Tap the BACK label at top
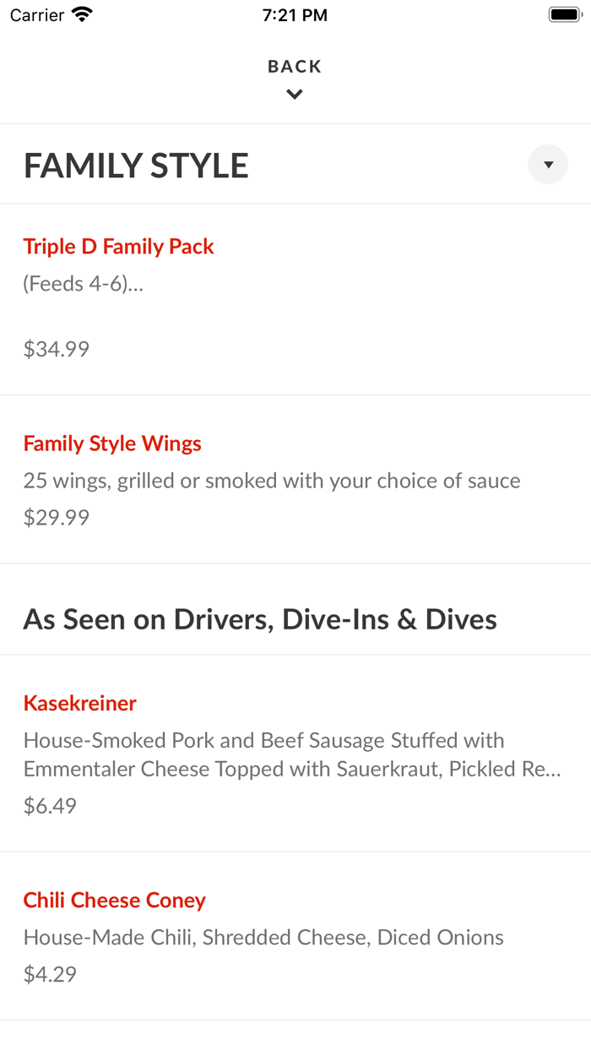This screenshot has width=591, height=1051. click(x=295, y=67)
